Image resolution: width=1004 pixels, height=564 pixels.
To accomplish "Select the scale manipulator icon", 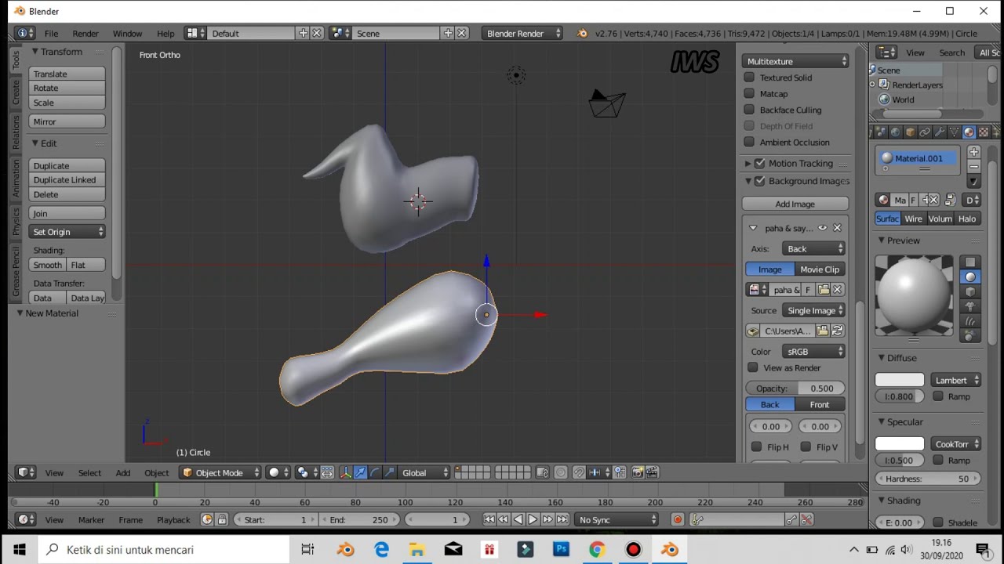I will point(388,472).
